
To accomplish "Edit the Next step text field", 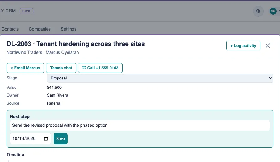I will point(140,125).
